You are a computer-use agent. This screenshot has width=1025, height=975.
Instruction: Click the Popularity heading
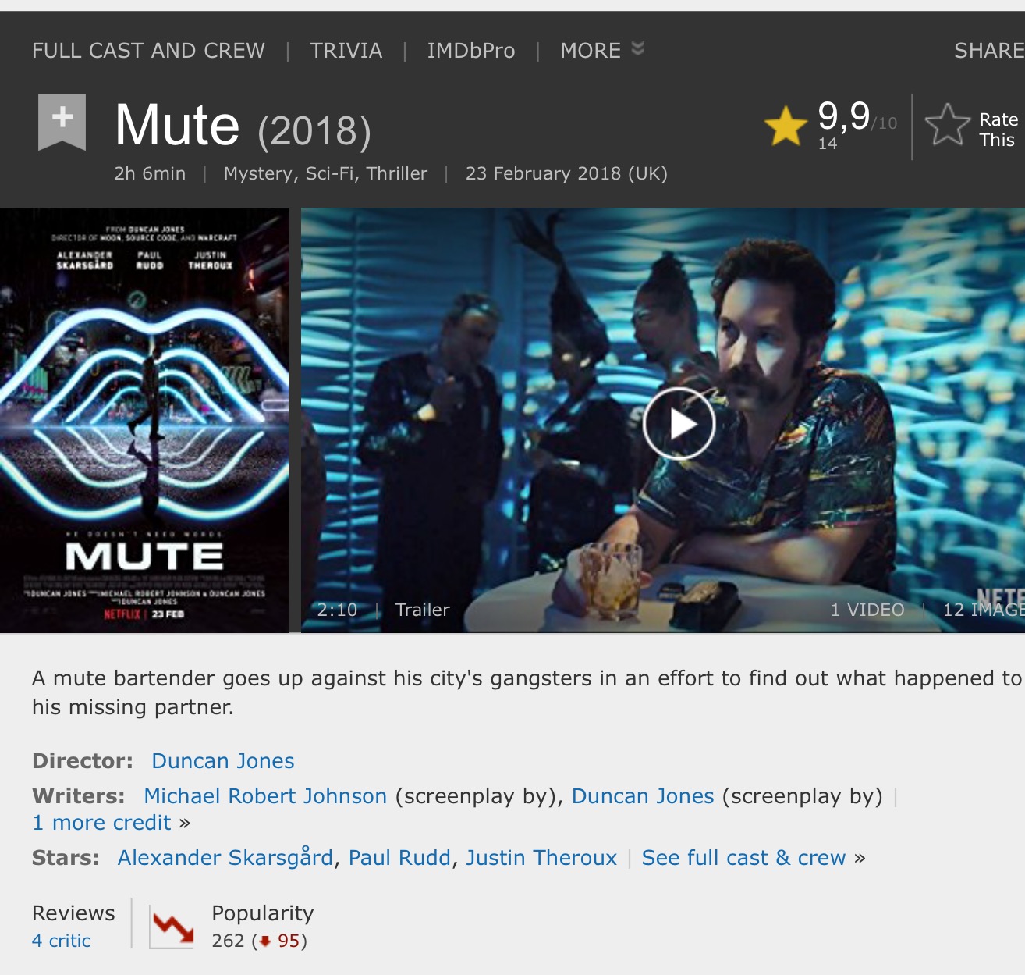tap(263, 913)
